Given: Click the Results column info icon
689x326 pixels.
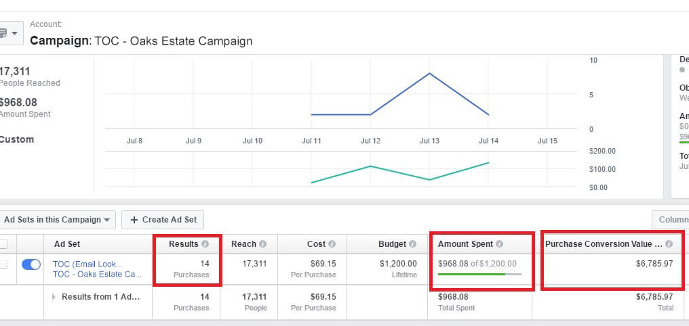Looking at the screenshot, I should tap(205, 244).
